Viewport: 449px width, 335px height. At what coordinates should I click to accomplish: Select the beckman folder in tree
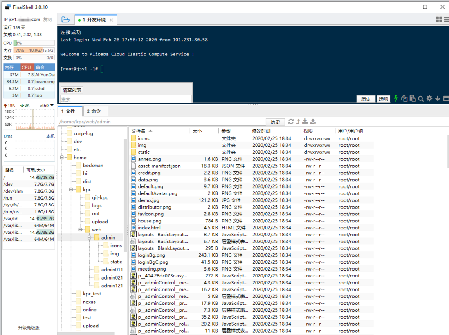pyautogui.click(x=90, y=166)
